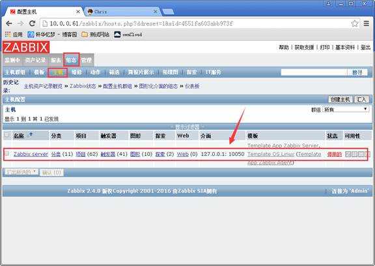Image resolution: width=375 pixels, height=266 pixels.
Task: Click 127.0.0.1: 10050 interface text
Action: (x=223, y=154)
